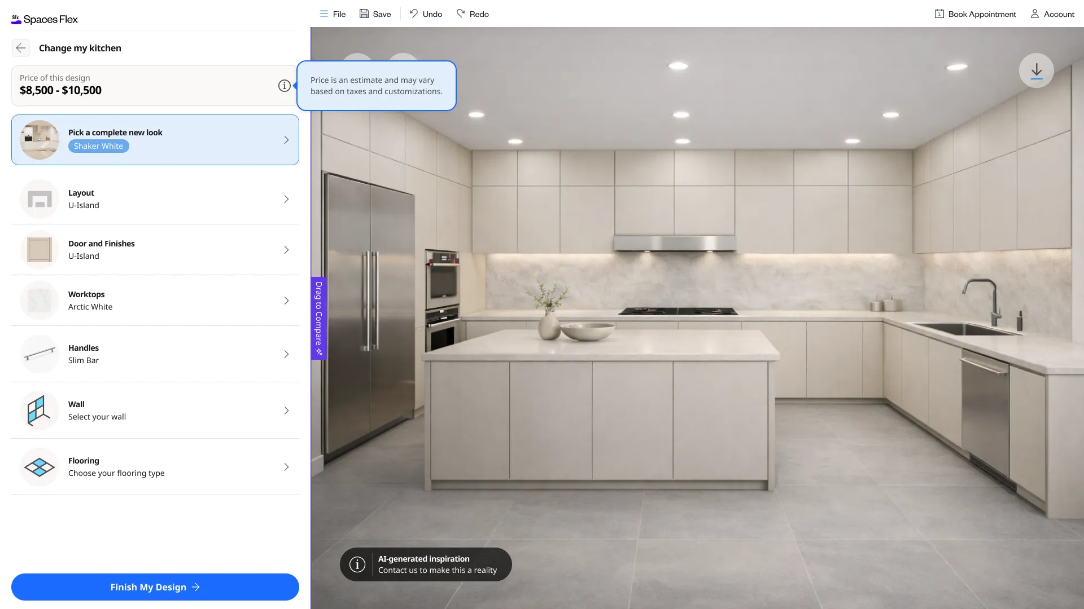Screen dimensions: 1084x609
Task: Click the Slim Bar handles label
Action: point(84,360)
